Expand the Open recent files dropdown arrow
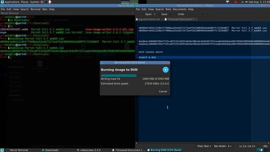The height and width of the screenshot is (152, 270). pos(154,14)
